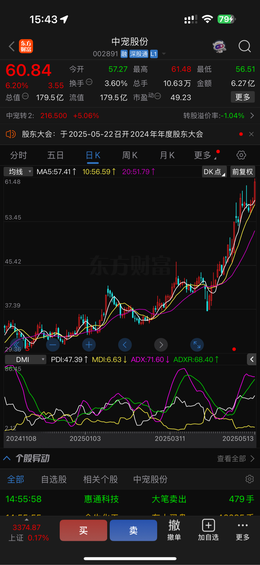The height and width of the screenshot is (565, 260).
Task: Switch to 月K chart tab
Action: point(167,155)
